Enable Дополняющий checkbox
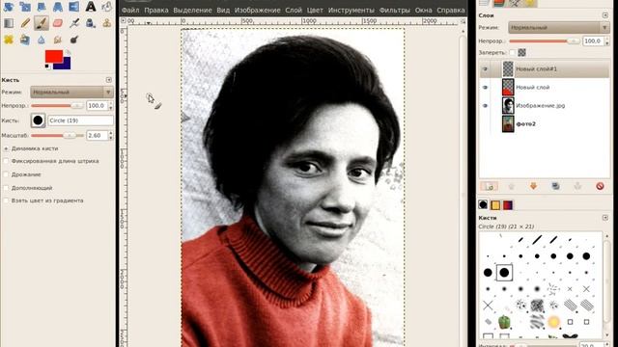This screenshot has height=347, width=618. tap(6, 188)
